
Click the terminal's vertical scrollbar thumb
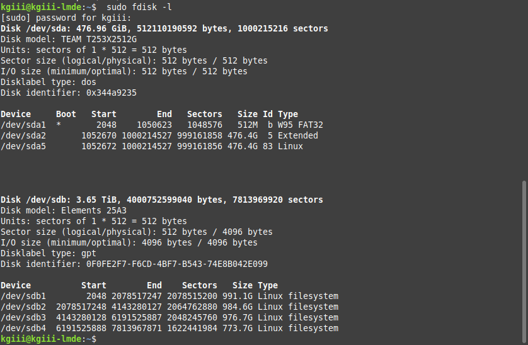point(524,261)
